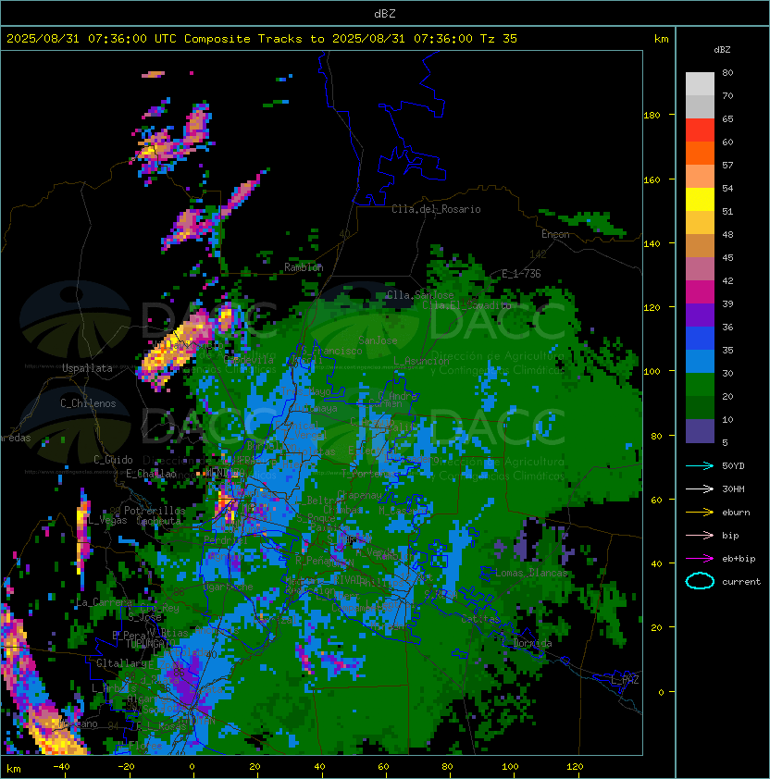Click the Uspallata map label

[x=88, y=368]
